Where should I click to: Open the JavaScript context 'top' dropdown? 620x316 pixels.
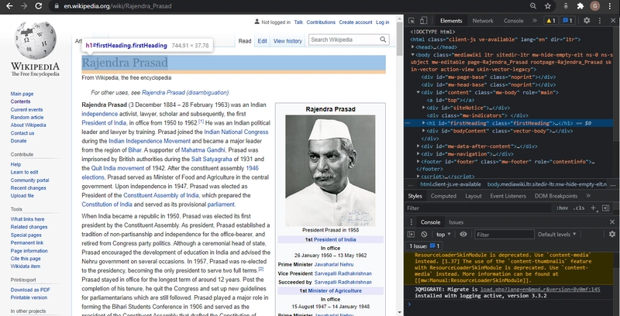pos(443,234)
